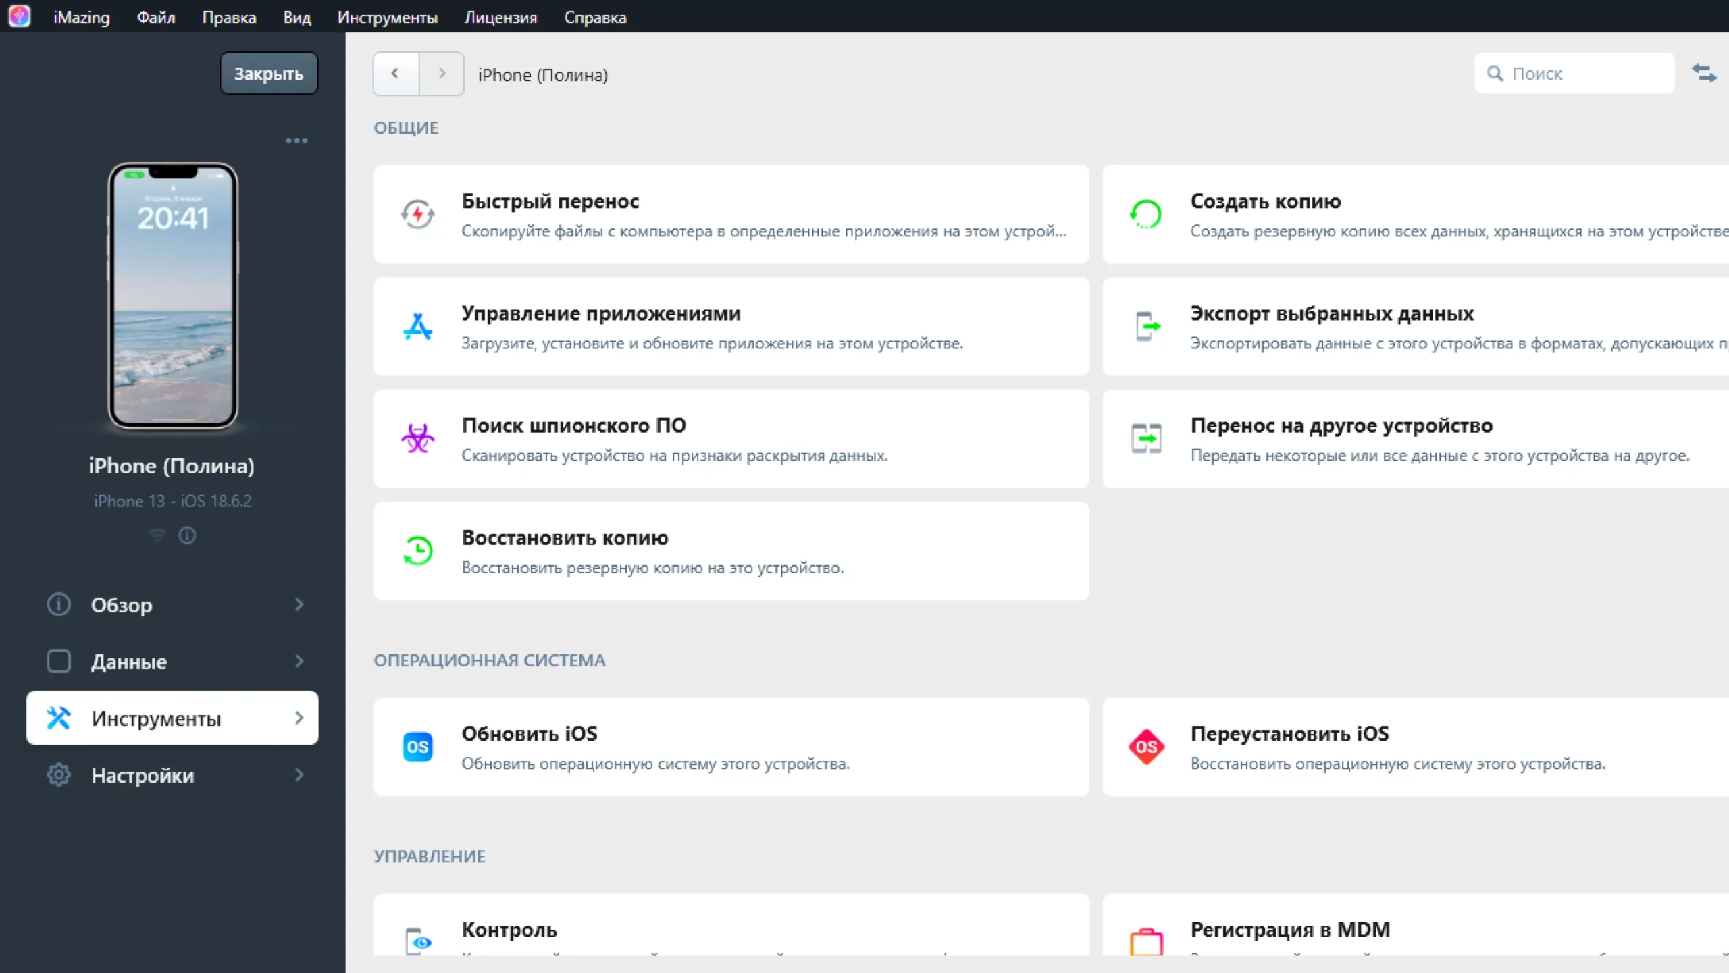
Task: Click the Quick Transfer lightning icon
Action: coord(417,215)
